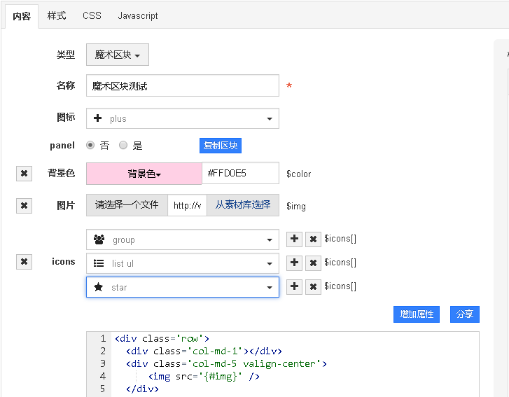Screen dimensions: 509x397
Task: Delete the list ul icon row
Action: (x=314, y=263)
